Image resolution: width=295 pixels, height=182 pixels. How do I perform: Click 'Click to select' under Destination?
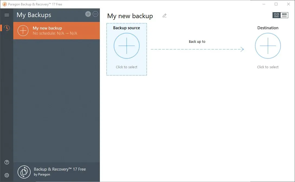[x=268, y=67]
